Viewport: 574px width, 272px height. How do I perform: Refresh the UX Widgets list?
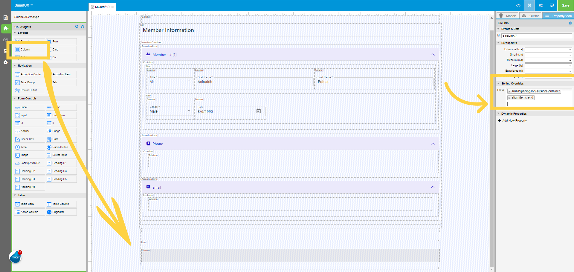click(x=83, y=27)
